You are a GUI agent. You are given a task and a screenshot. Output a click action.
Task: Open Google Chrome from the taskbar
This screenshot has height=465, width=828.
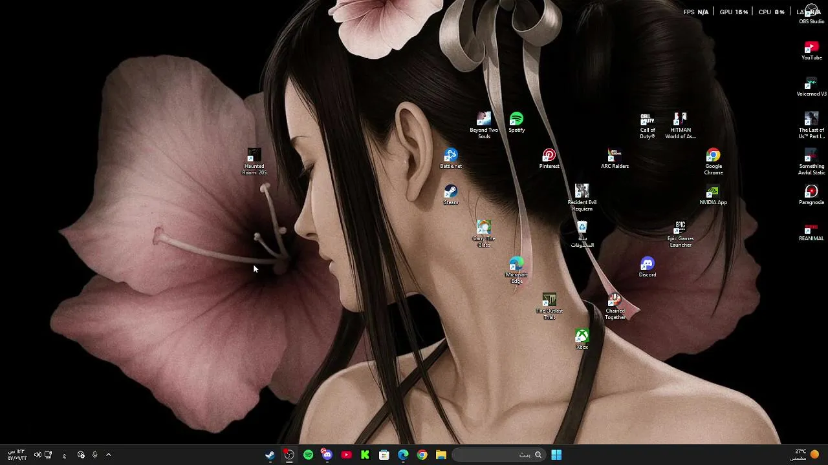pyautogui.click(x=422, y=455)
